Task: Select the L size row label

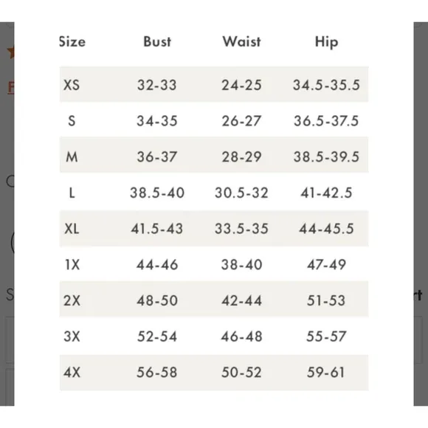Action: pos(72,193)
